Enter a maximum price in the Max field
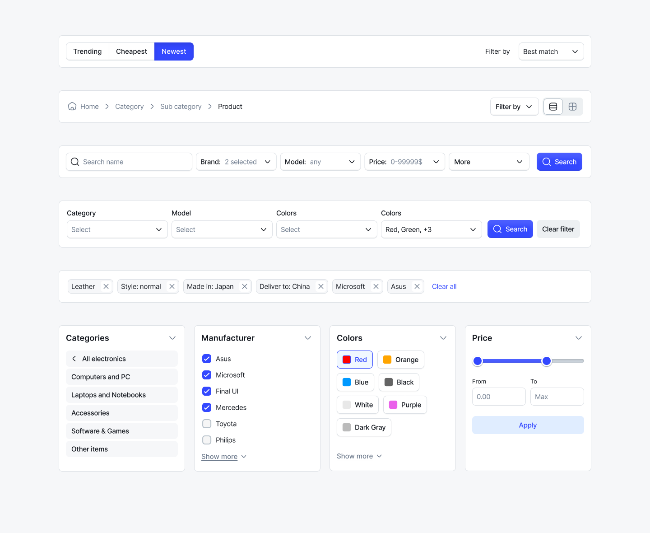This screenshot has height=533, width=650. (x=557, y=396)
